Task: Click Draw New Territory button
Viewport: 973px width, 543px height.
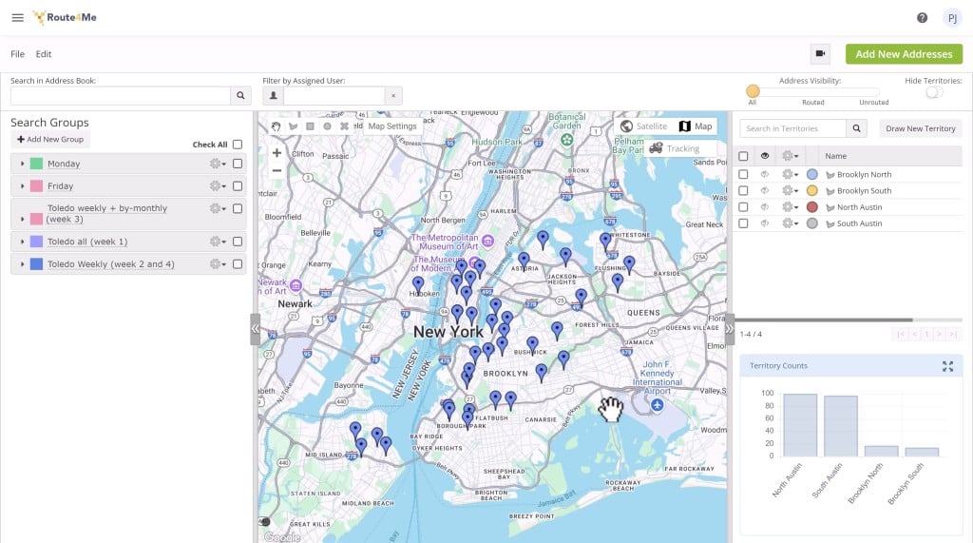Action: click(x=920, y=128)
